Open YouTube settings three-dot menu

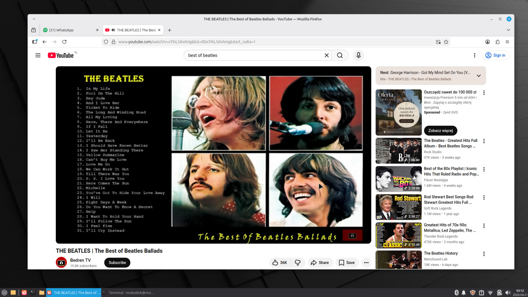(475, 55)
